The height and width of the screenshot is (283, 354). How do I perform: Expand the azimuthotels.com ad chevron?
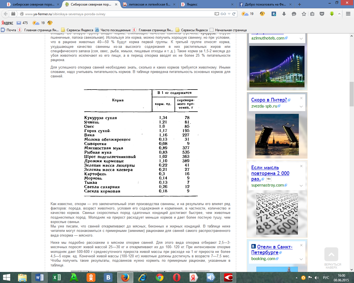pos(301,39)
